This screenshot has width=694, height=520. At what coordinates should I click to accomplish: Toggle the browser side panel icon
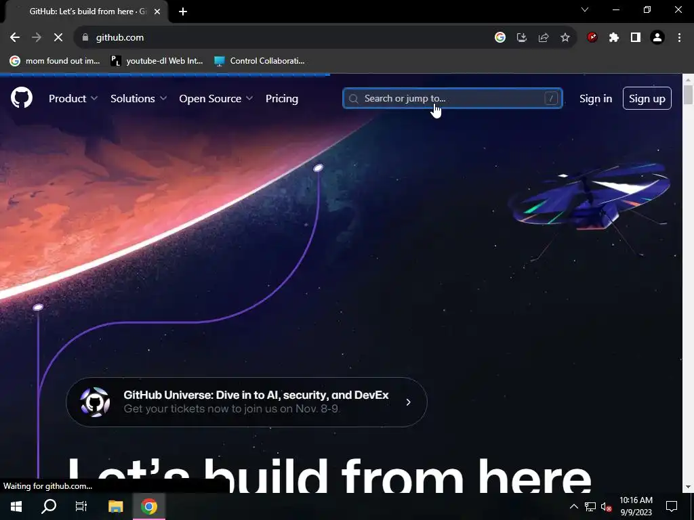tap(636, 38)
